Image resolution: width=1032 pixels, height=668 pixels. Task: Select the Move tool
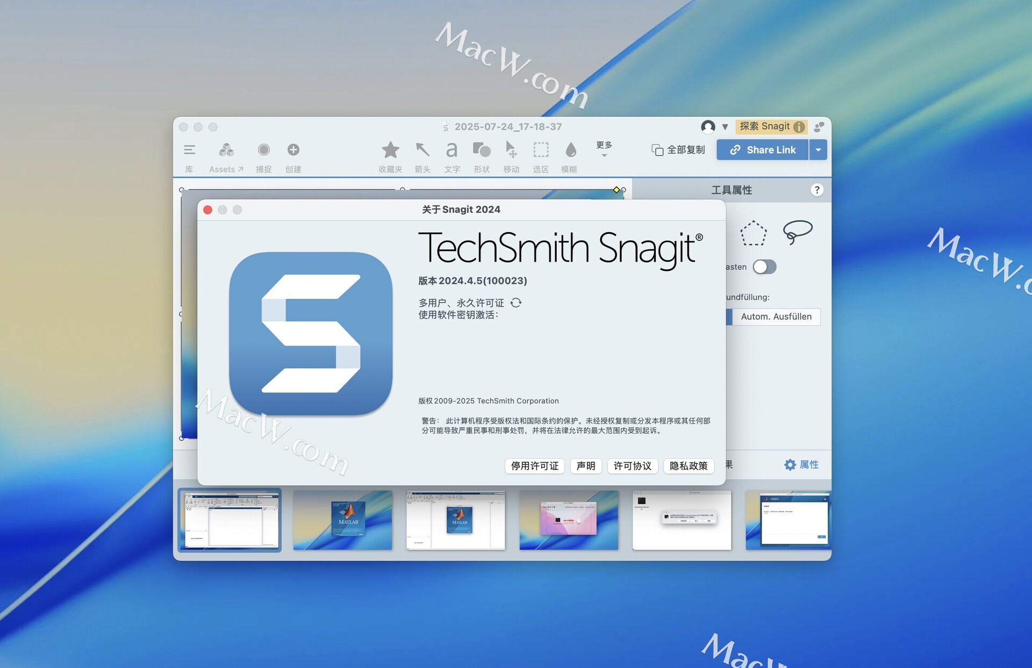click(511, 150)
